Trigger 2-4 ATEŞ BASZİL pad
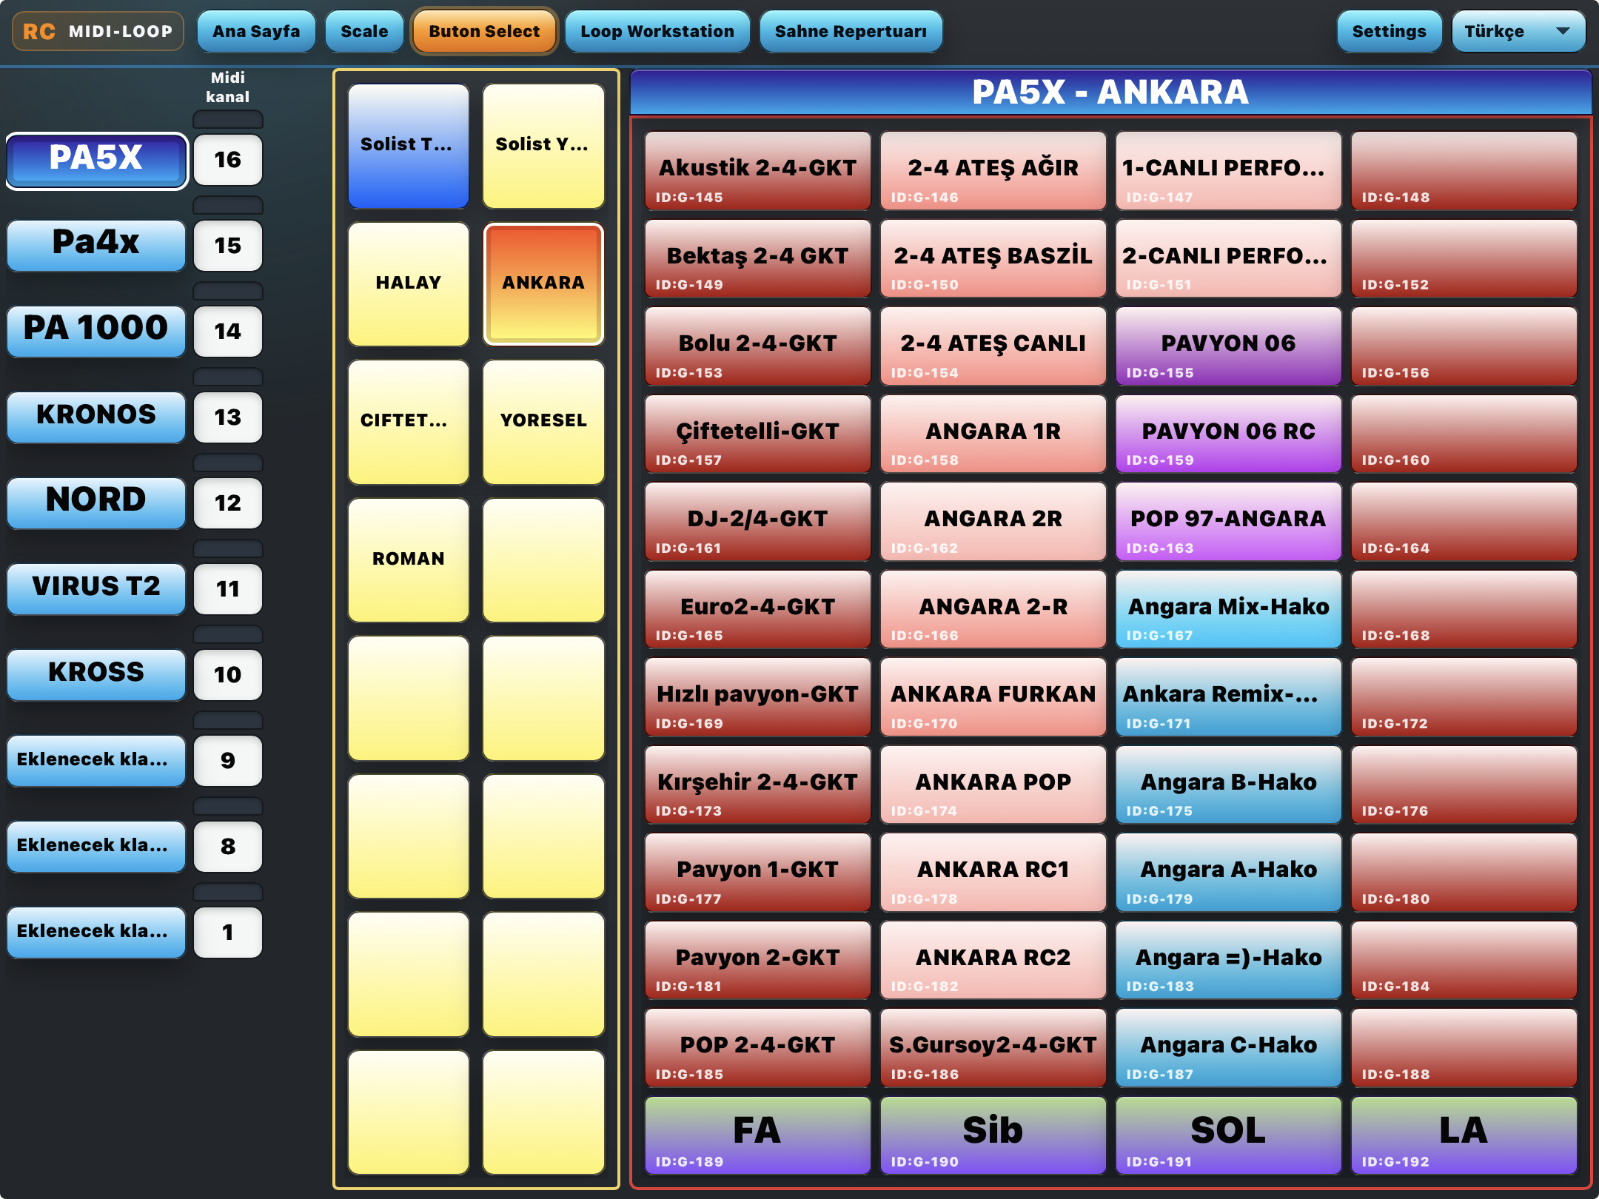 pyautogui.click(x=993, y=259)
